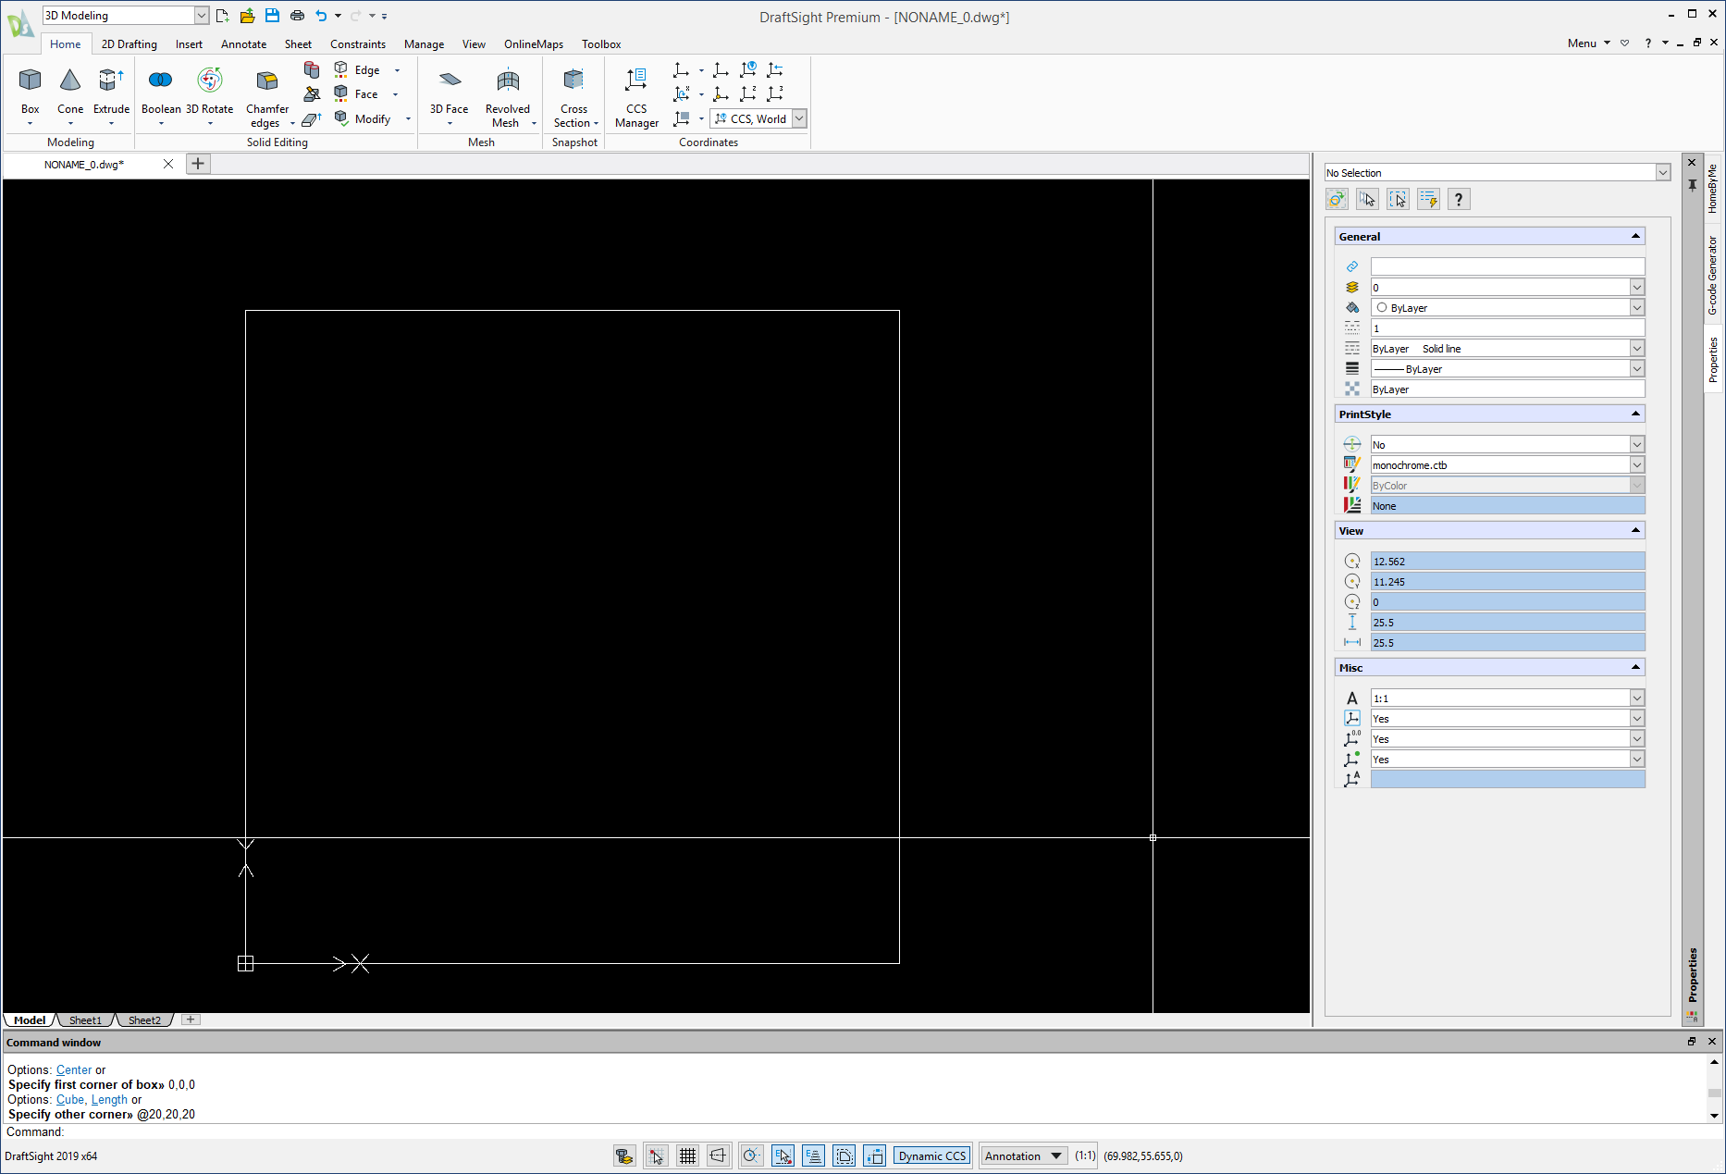Click the Center option in command window
The width and height of the screenshot is (1726, 1174).
[x=74, y=1069]
